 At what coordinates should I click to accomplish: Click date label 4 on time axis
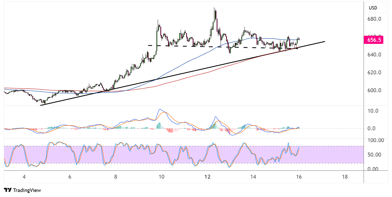coord(24,177)
